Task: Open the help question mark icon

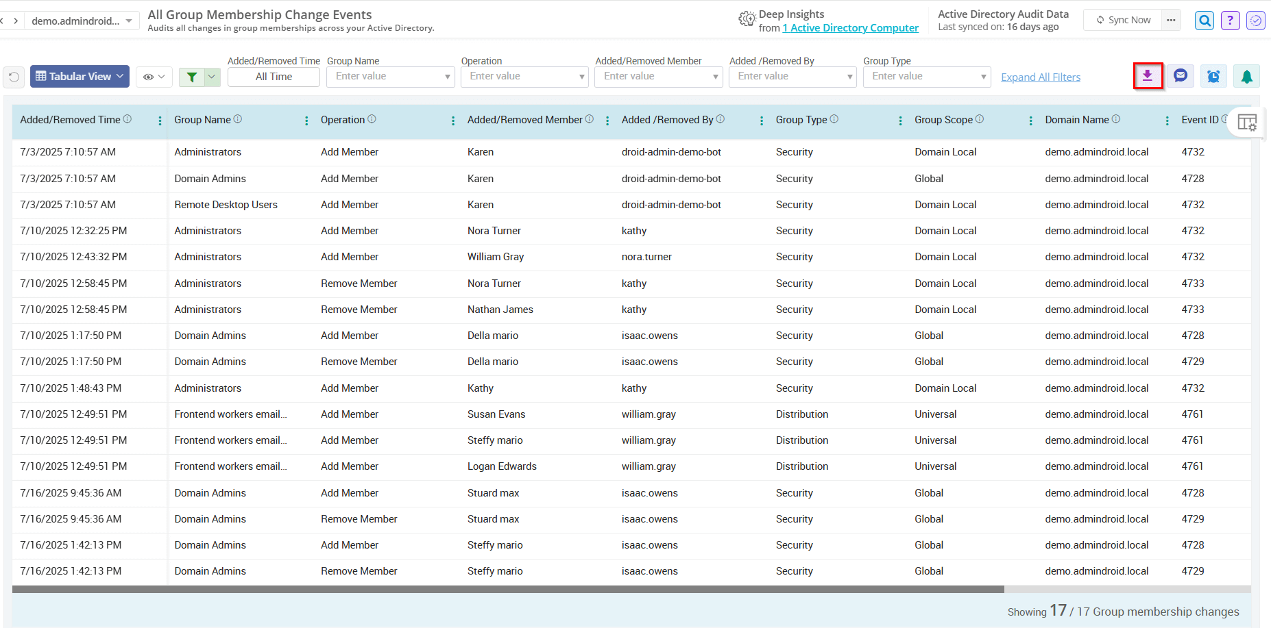Action: point(1230,20)
